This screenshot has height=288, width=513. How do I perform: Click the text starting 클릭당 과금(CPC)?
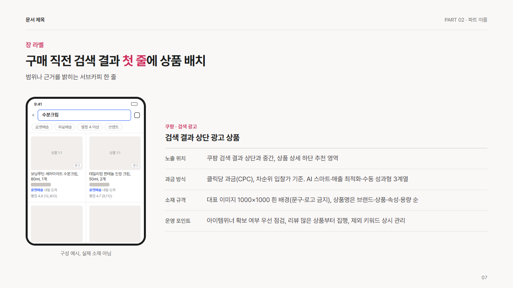click(x=307, y=179)
